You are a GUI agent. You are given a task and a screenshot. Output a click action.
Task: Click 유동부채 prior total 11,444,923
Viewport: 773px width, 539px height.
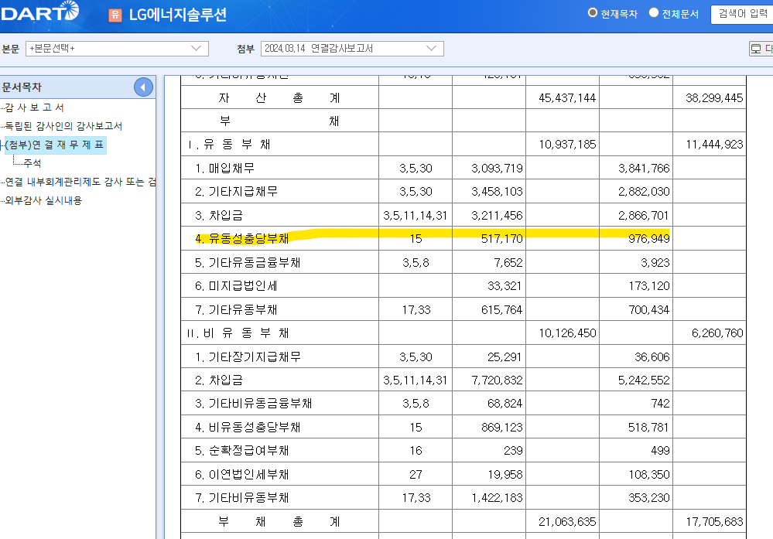(x=714, y=145)
